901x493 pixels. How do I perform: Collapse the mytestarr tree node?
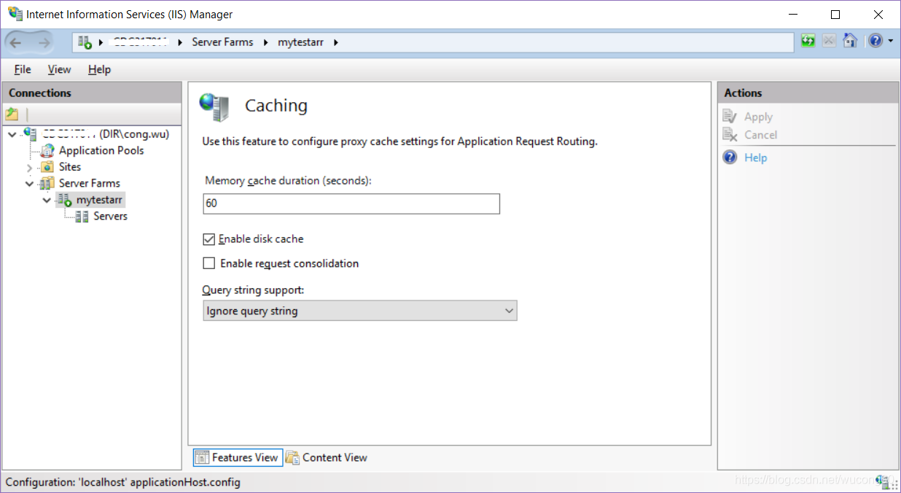47,200
